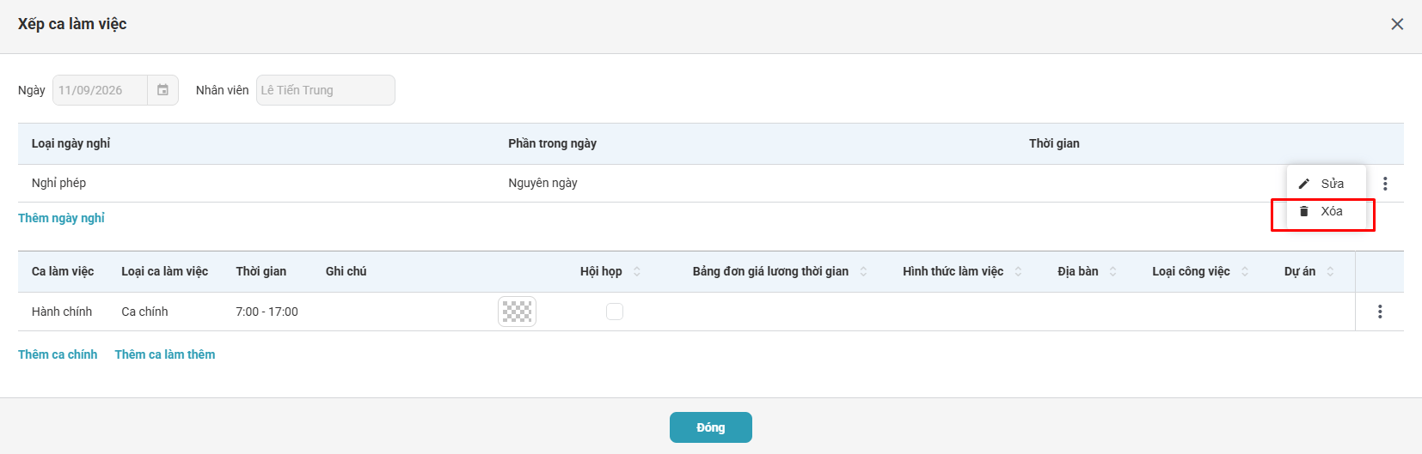The width and height of the screenshot is (1422, 454).
Task: Click the Hành chính shift cell
Action: 62,312
